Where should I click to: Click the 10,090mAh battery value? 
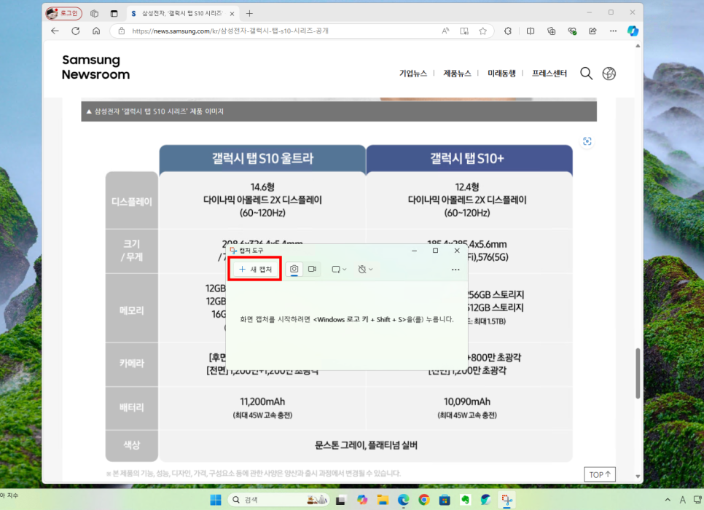[x=467, y=401]
